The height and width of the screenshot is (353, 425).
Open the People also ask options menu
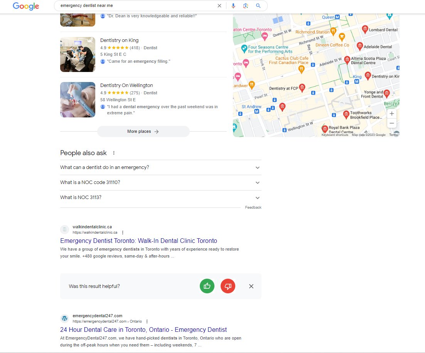(x=114, y=153)
